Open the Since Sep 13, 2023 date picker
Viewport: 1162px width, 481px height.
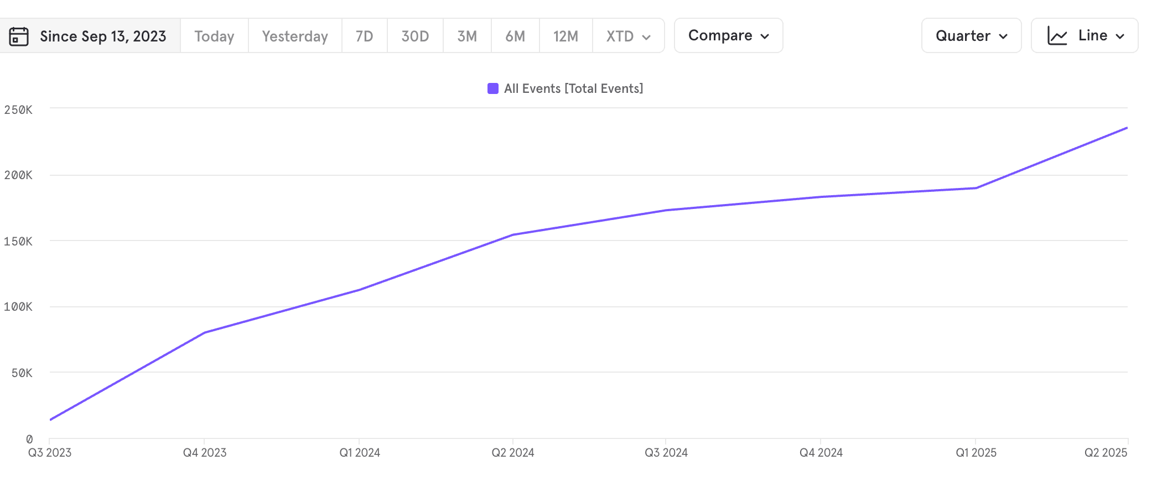click(103, 36)
